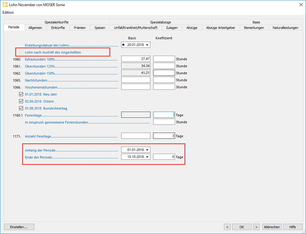Go to the Spesen tab

tap(100, 28)
